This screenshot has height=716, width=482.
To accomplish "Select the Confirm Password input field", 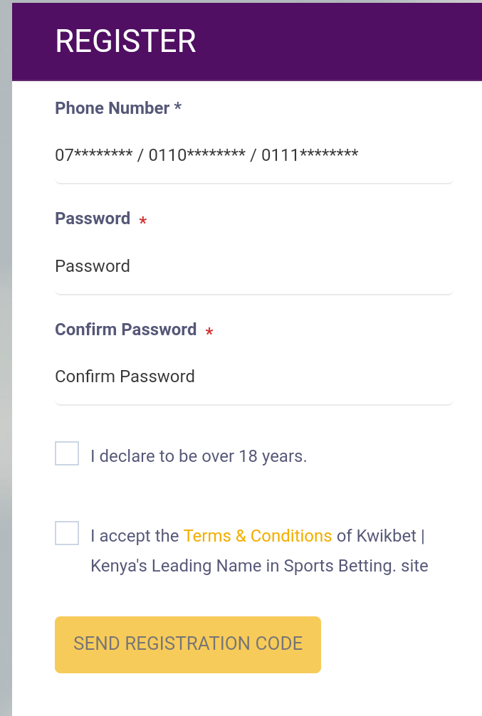I will point(253,377).
